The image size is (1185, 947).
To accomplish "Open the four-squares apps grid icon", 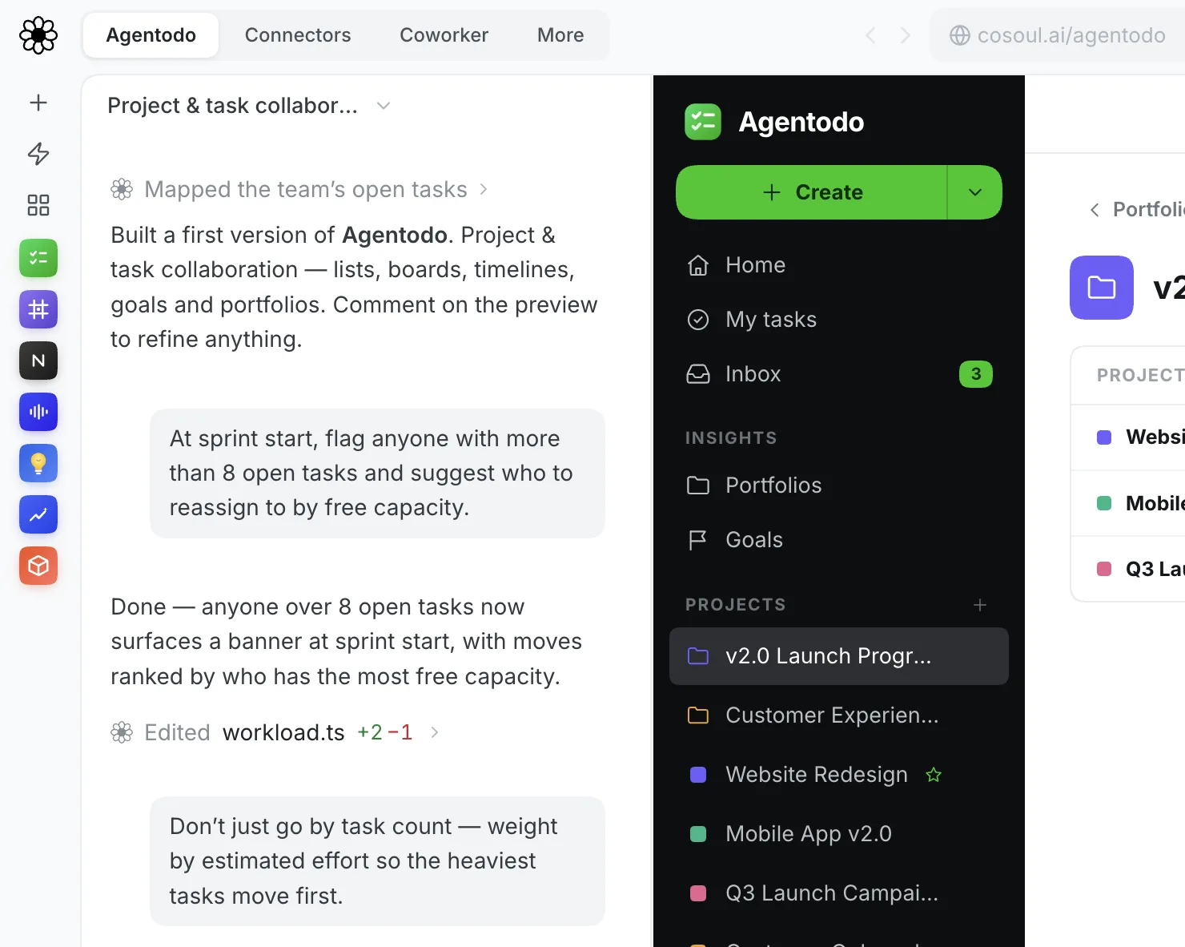I will 38,205.
